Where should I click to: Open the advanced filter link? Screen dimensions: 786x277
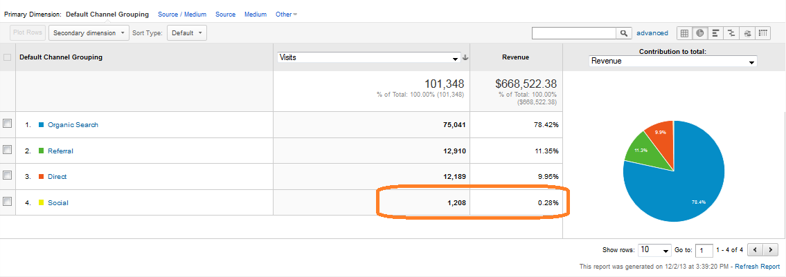click(x=652, y=33)
